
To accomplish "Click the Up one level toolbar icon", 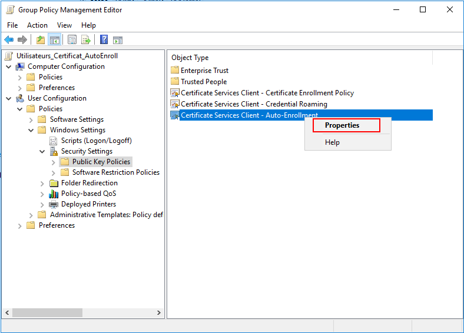I will (41, 39).
